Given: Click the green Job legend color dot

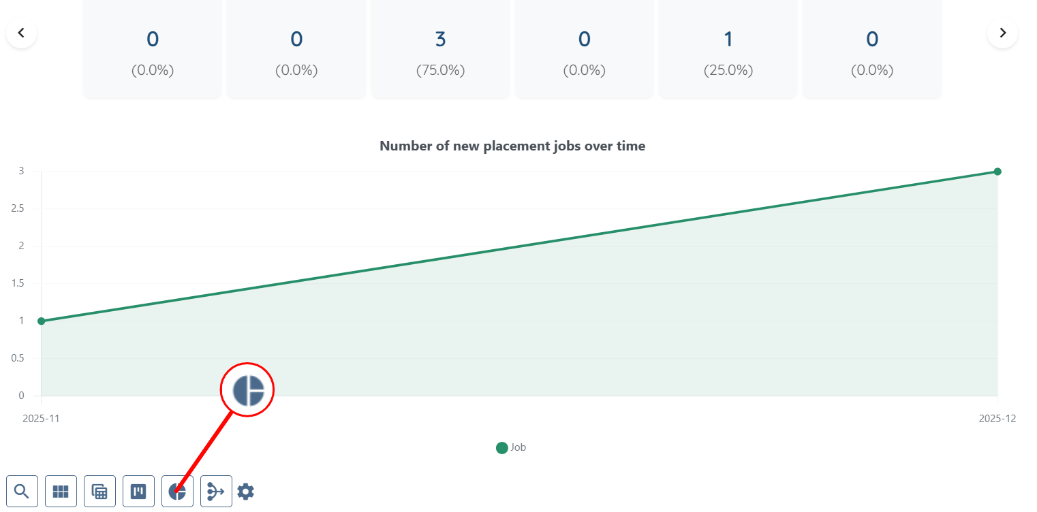Looking at the screenshot, I should pyautogui.click(x=502, y=447).
